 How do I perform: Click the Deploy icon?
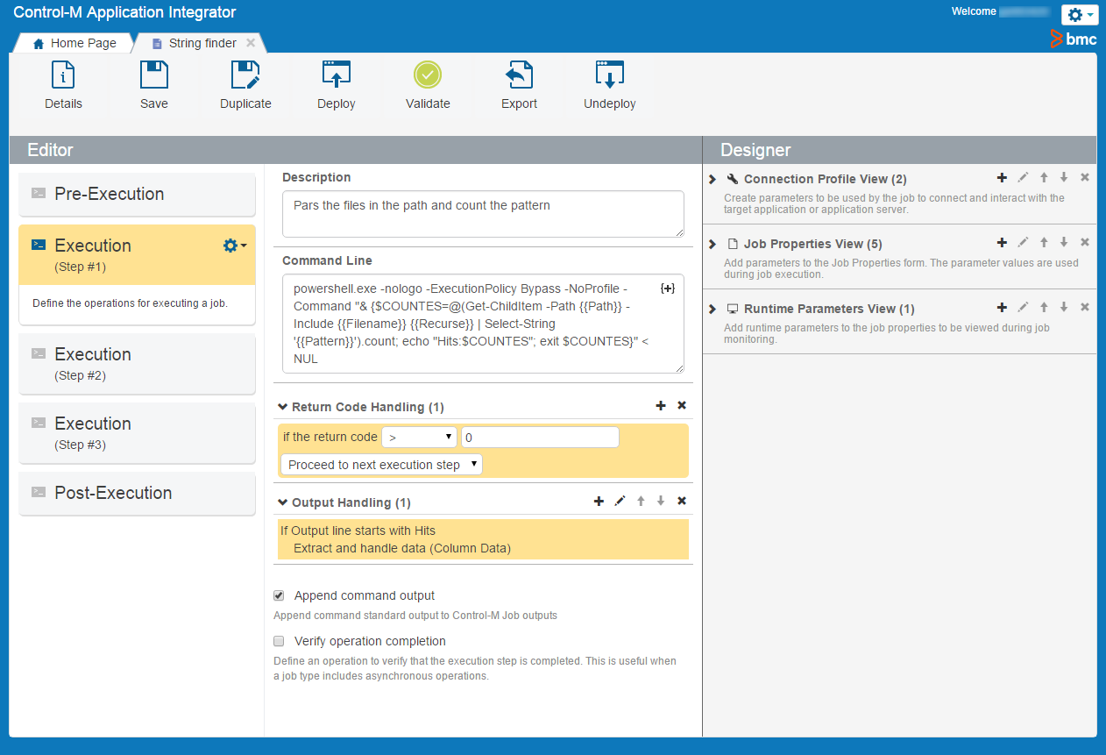click(337, 75)
